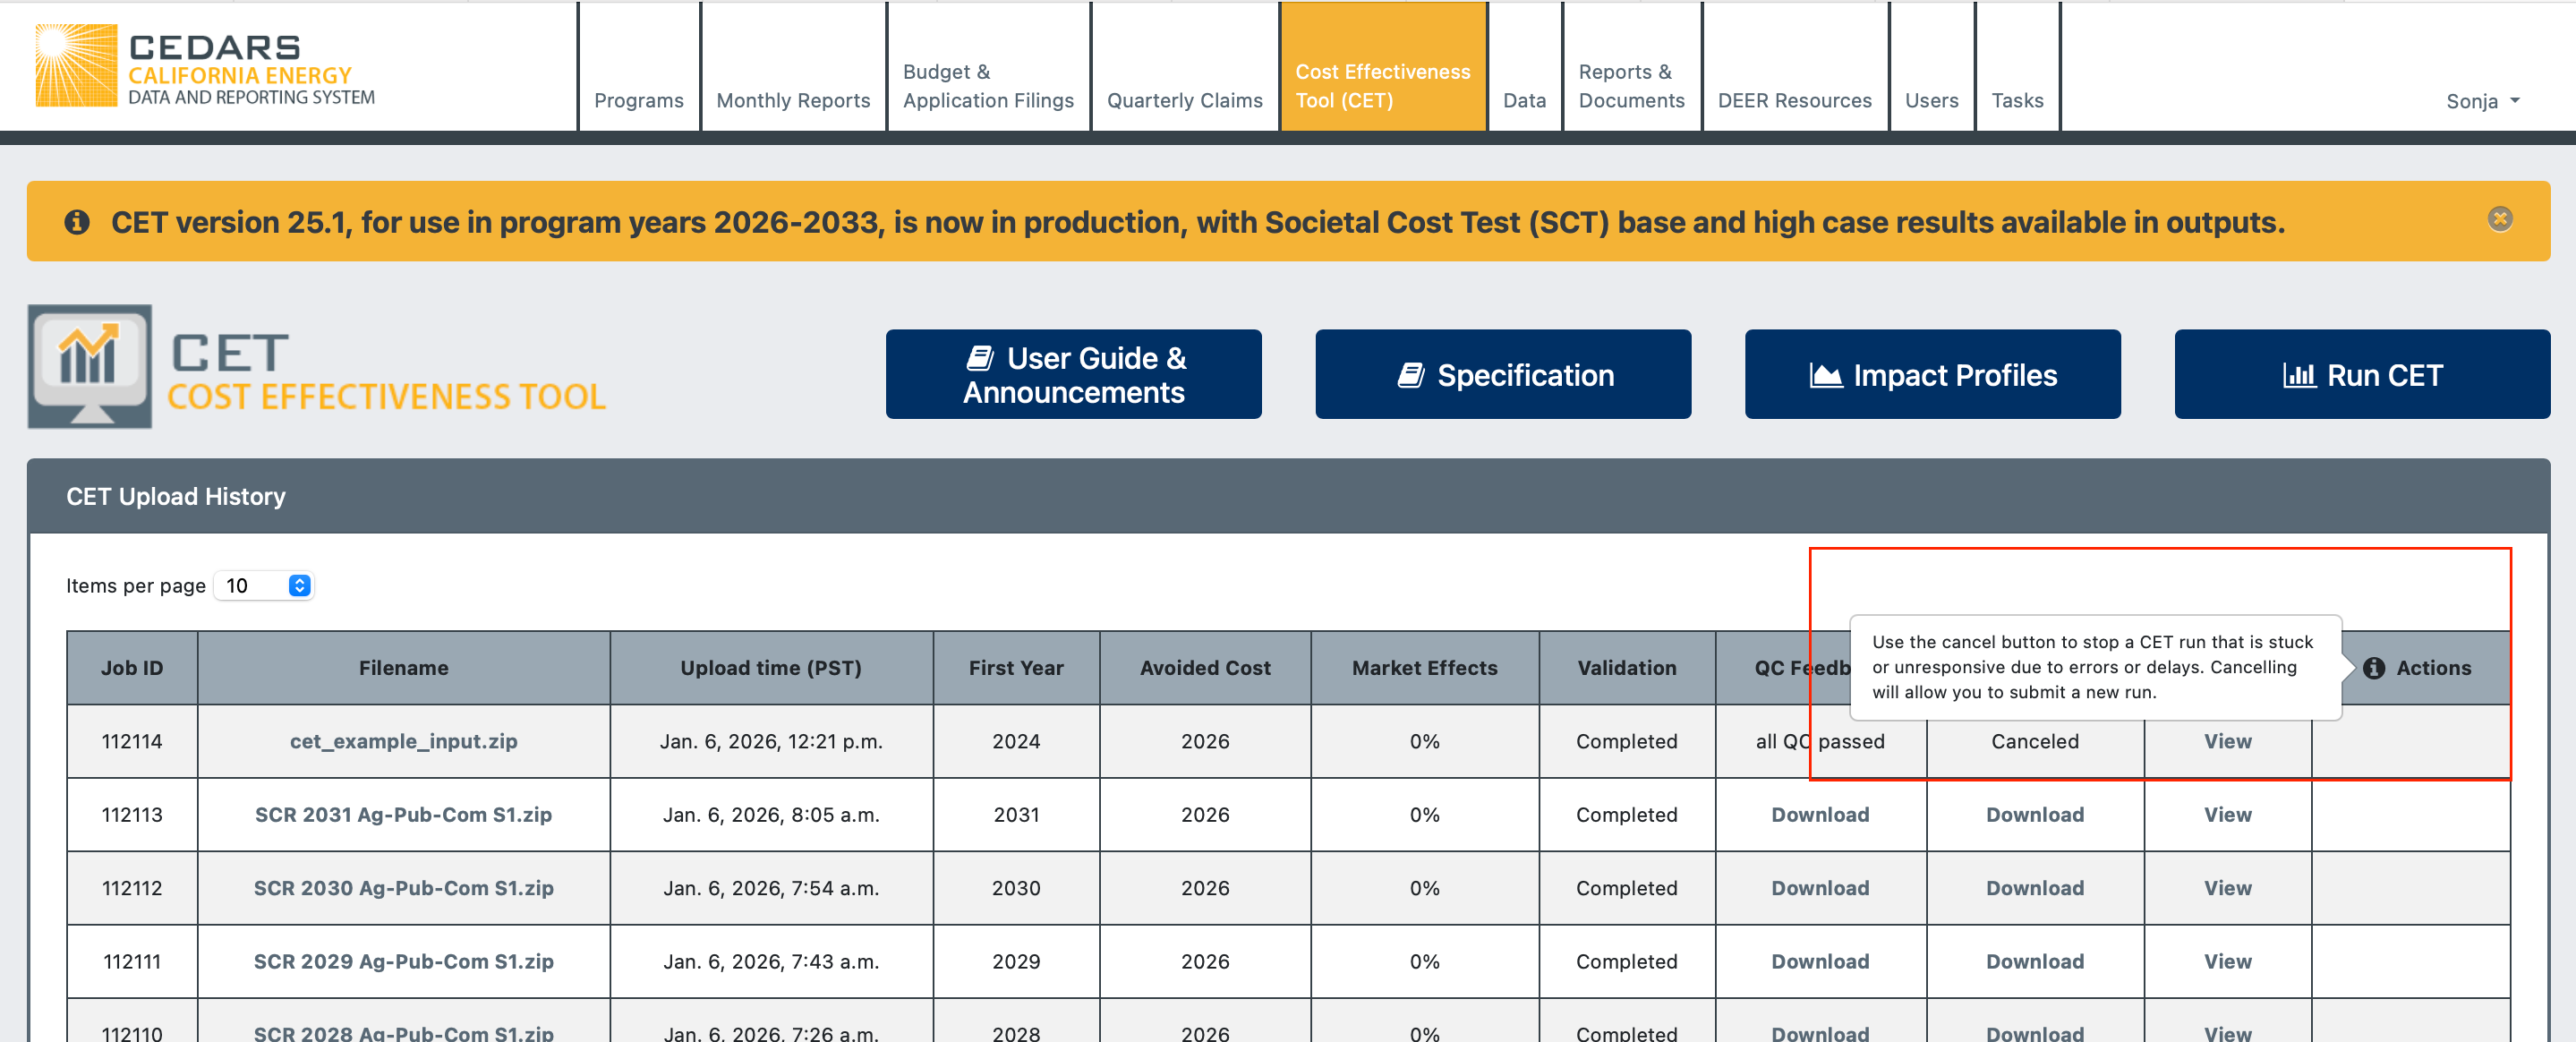Open the Sonja user dropdown menu
This screenshot has height=1042, width=2576.
point(2482,101)
